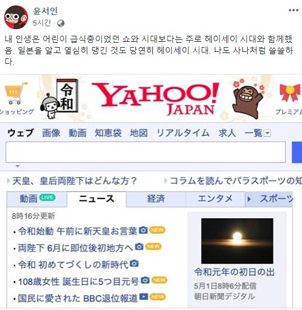Expand the small arrow below the search box

pos(17,166)
